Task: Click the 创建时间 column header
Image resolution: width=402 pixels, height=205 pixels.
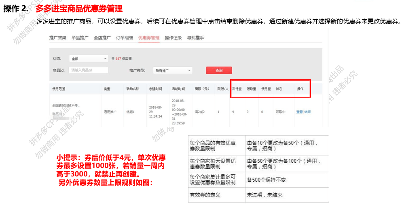Action: [x=155, y=89]
